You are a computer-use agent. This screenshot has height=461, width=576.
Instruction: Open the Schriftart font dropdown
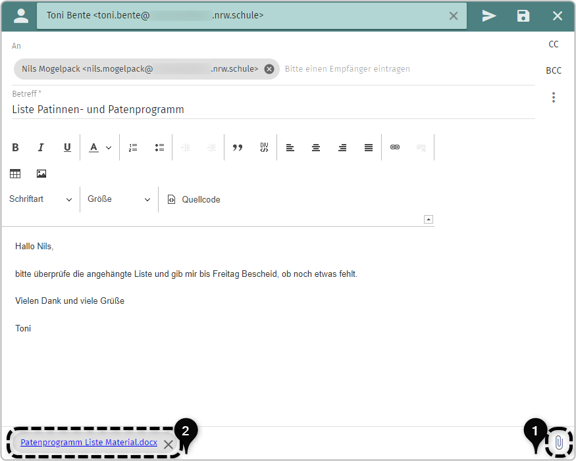pyautogui.click(x=41, y=199)
